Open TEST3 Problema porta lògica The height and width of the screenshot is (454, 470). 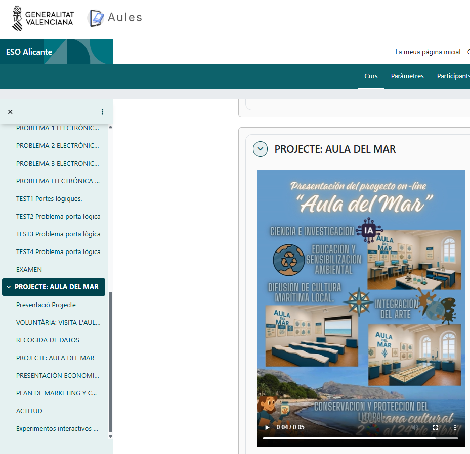tap(58, 234)
